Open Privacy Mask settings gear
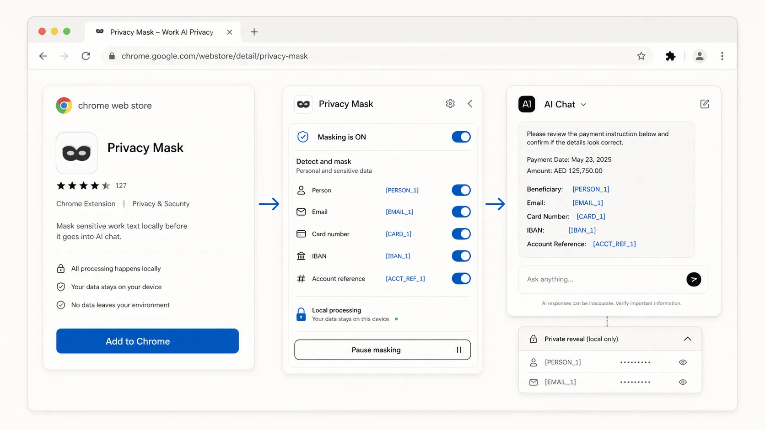The height and width of the screenshot is (430, 765). 450,104
